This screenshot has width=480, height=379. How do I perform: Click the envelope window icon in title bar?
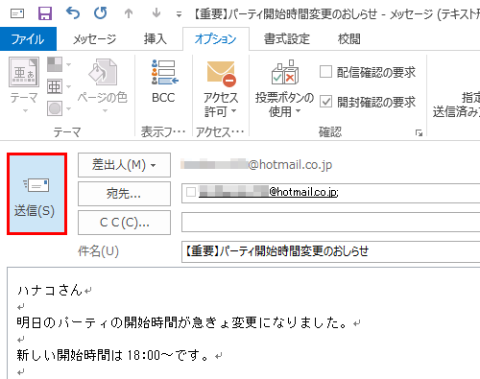coord(17,13)
